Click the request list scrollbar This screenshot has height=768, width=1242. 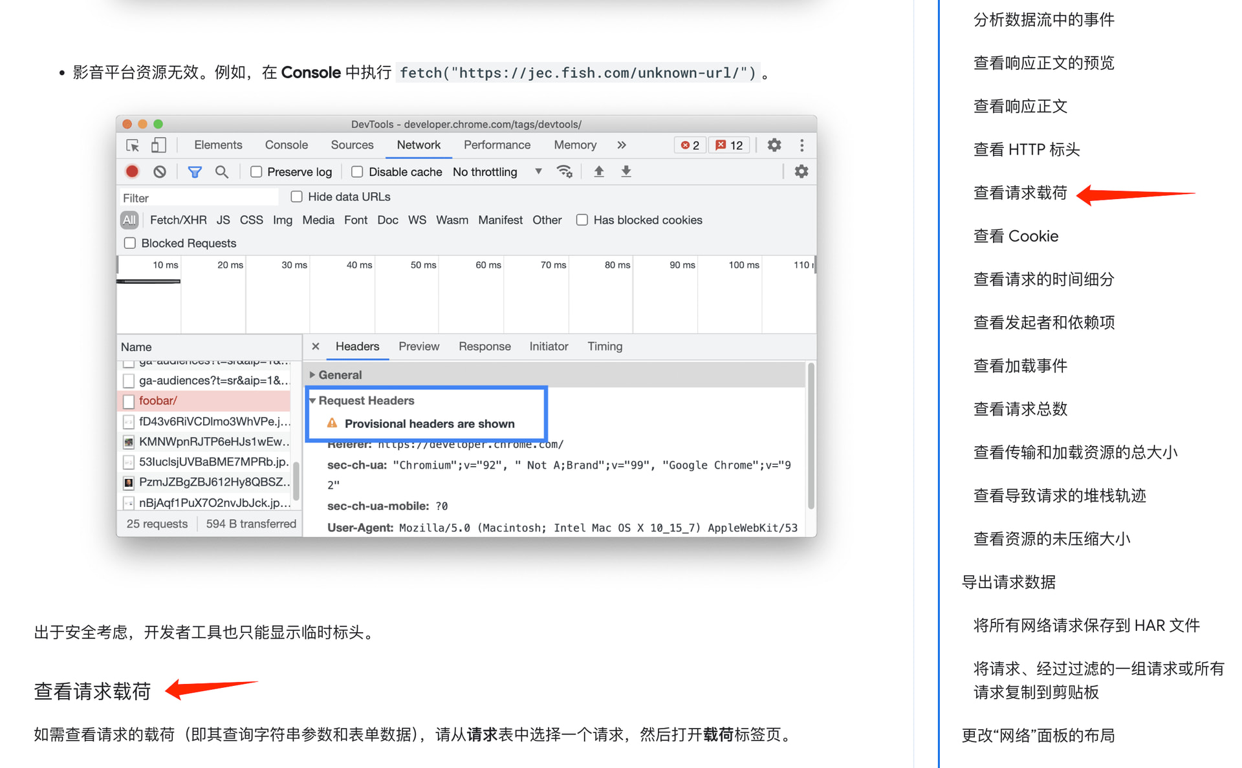tap(296, 482)
